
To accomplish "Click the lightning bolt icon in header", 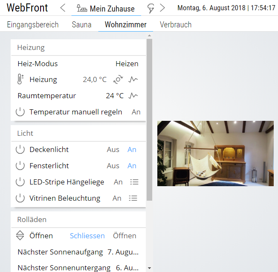I will [x=151, y=8].
